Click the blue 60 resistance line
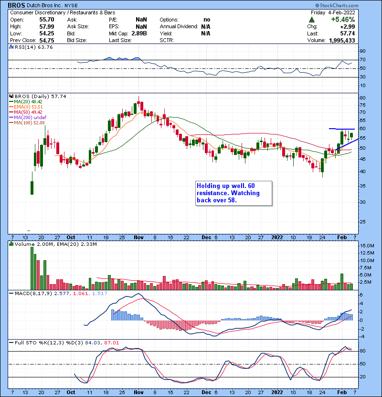 pos(341,129)
